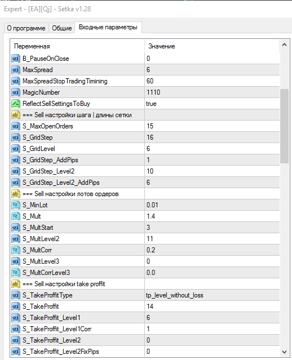292x360 pixels.
Task: Click the integer icon beside B_PauseOnClose
Action: point(16,59)
